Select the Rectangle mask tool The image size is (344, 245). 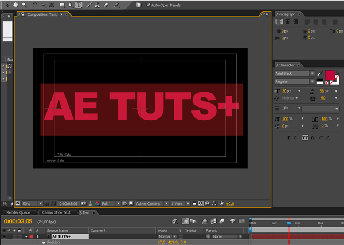pyautogui.click(x=62, y=5)
